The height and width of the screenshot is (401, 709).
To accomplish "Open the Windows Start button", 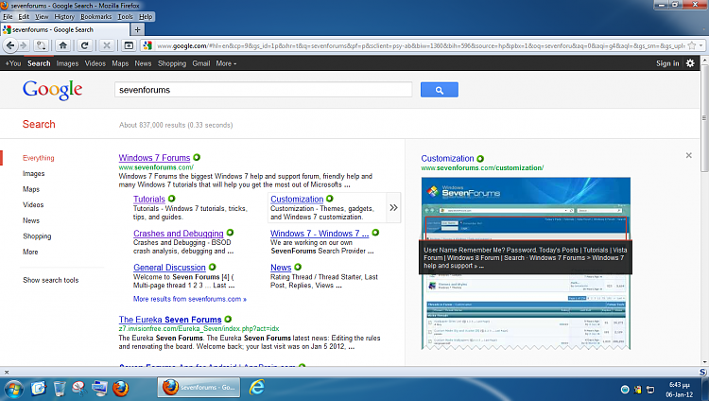I will [x=13, y=389].
